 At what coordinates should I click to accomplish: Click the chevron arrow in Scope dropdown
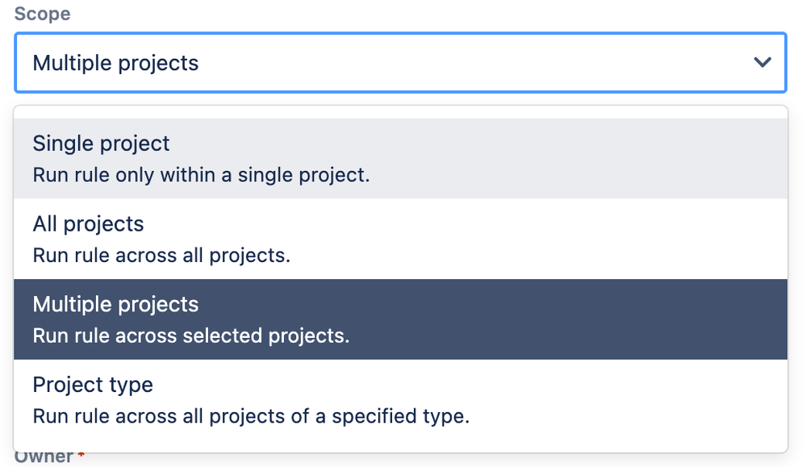coord(762,62)
